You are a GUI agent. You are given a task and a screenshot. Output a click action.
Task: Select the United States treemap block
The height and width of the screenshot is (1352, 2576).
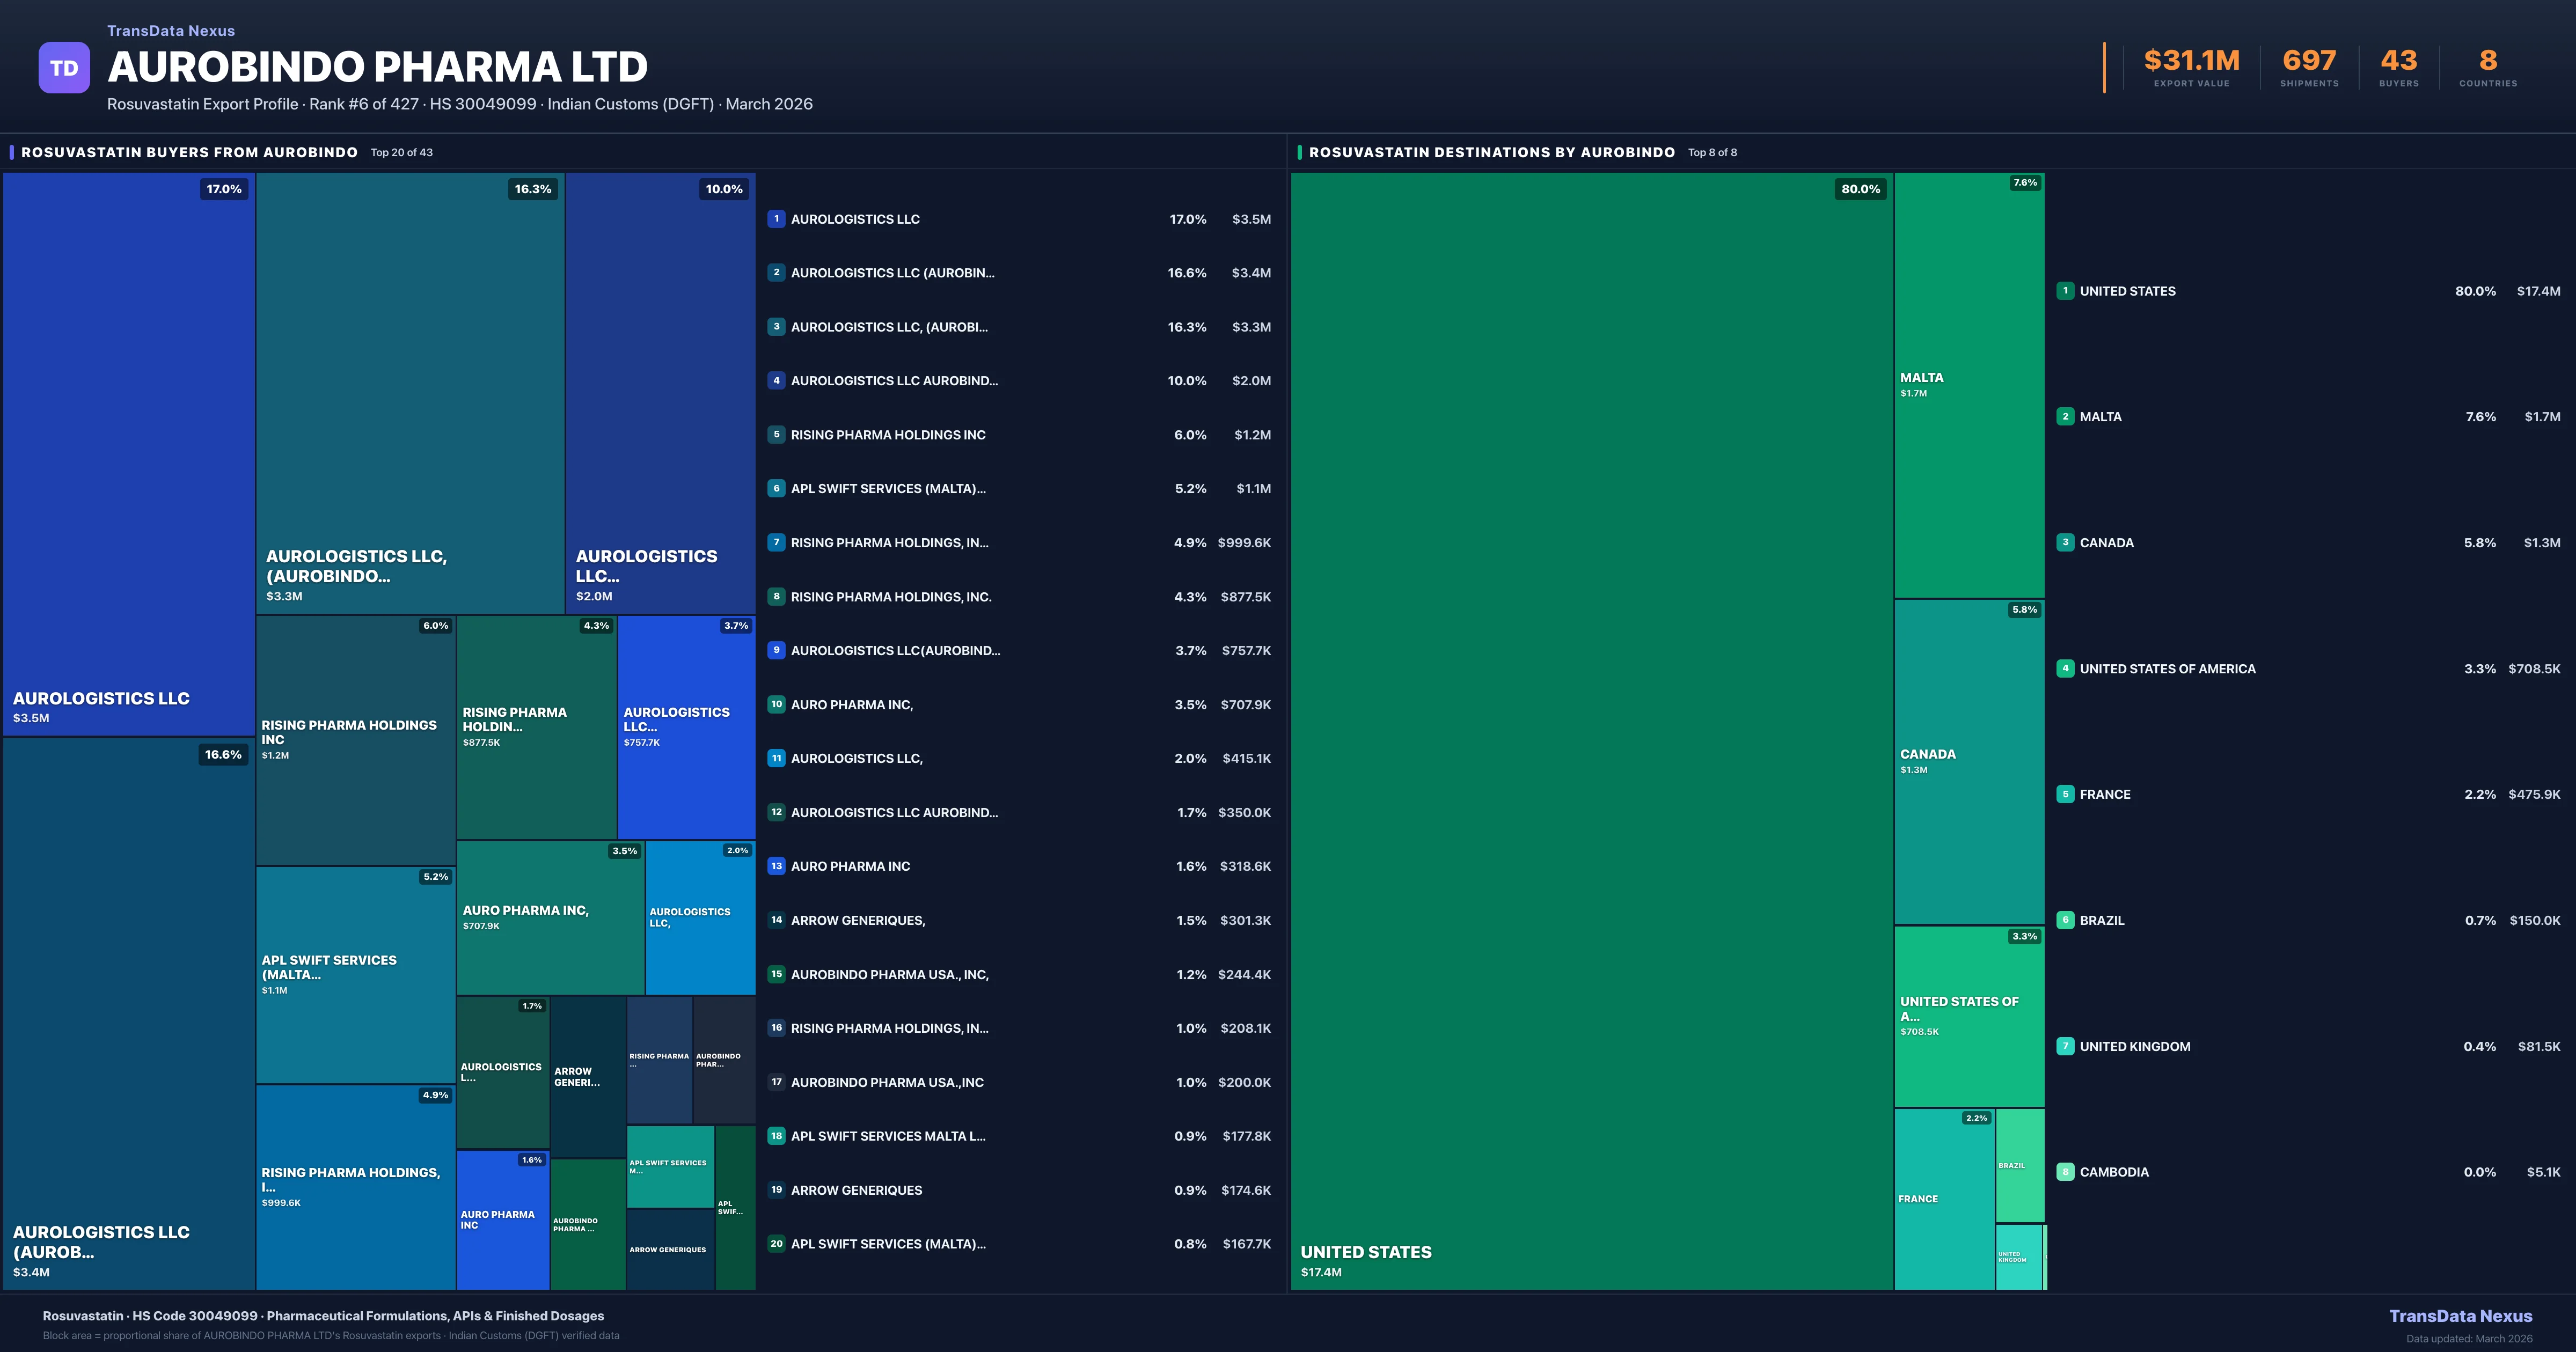(1590, 730)
